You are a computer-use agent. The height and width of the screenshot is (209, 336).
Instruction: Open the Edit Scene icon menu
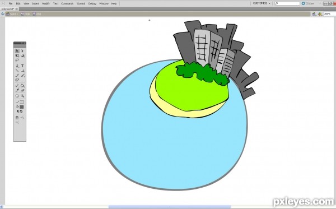pyautogui.click(x=314, y=14)
